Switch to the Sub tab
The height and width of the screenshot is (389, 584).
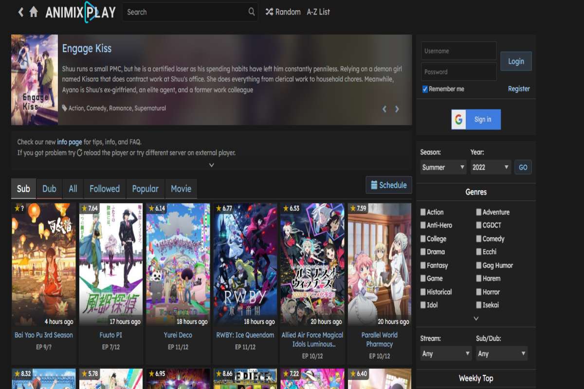[x=23, y=189]
